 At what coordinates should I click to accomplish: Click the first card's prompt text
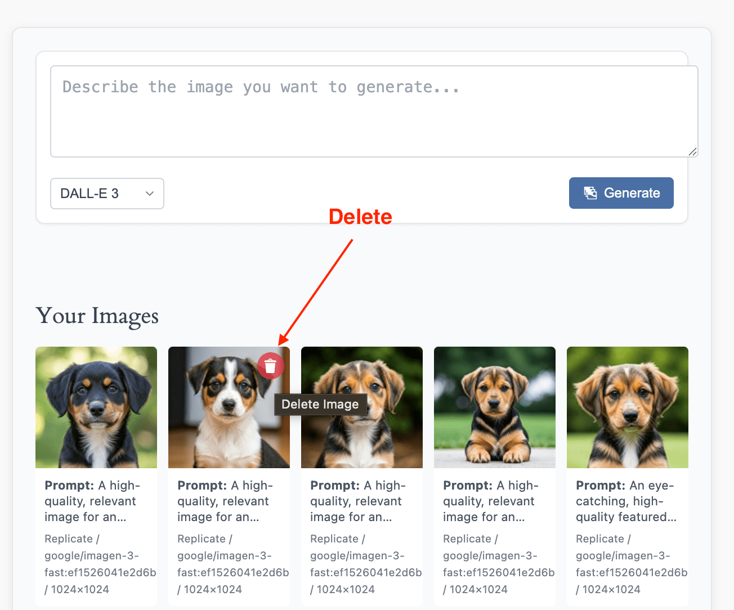(x=93, y=501)
